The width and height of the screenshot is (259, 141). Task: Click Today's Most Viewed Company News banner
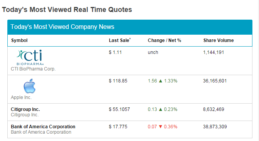pos(130,27)
